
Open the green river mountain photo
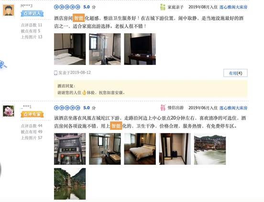[x=70, y=184]
